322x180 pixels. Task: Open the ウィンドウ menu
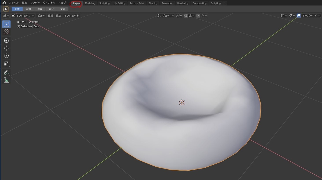point(49,3)
